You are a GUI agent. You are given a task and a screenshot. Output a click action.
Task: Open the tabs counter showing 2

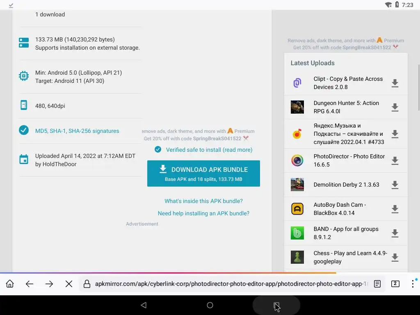coord(395,284)
